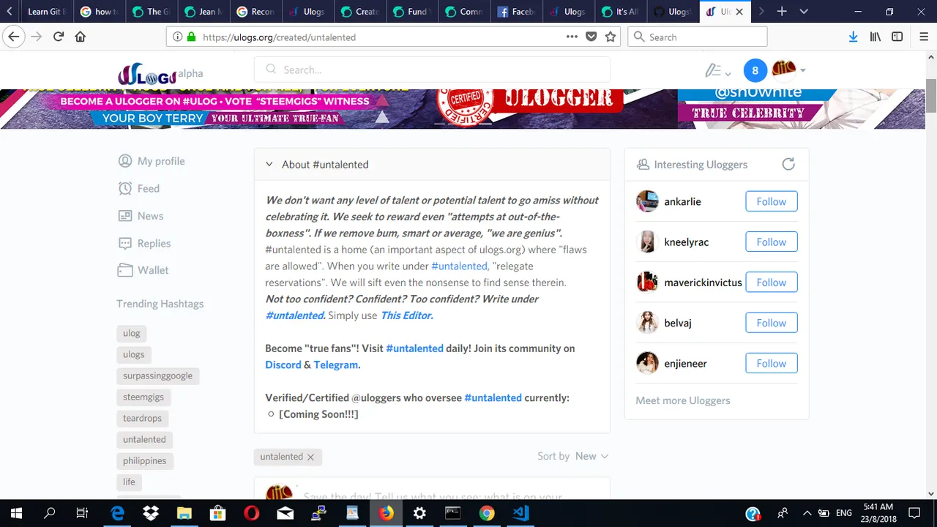The width and height of the screenshot is (937, 527).
Task: Reload the page with the refresh icon
Action: pyautogui.click(x=59, y=37)
